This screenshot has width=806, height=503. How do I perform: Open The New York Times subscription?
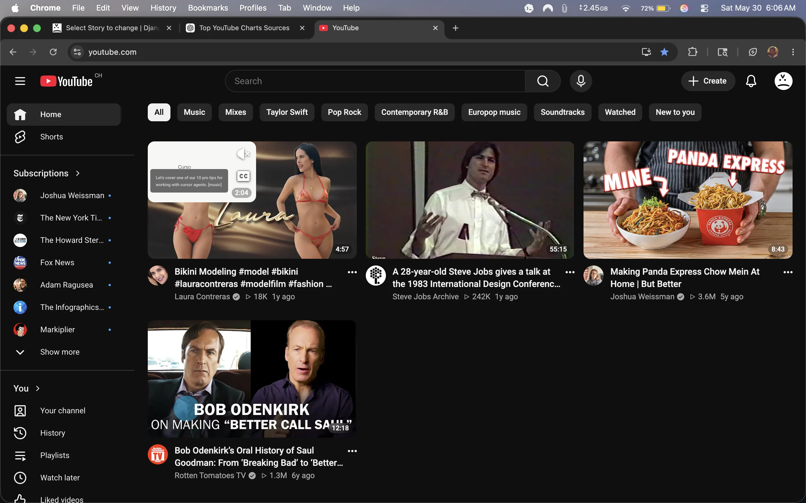pyautogui.click(x=64, y=218)
